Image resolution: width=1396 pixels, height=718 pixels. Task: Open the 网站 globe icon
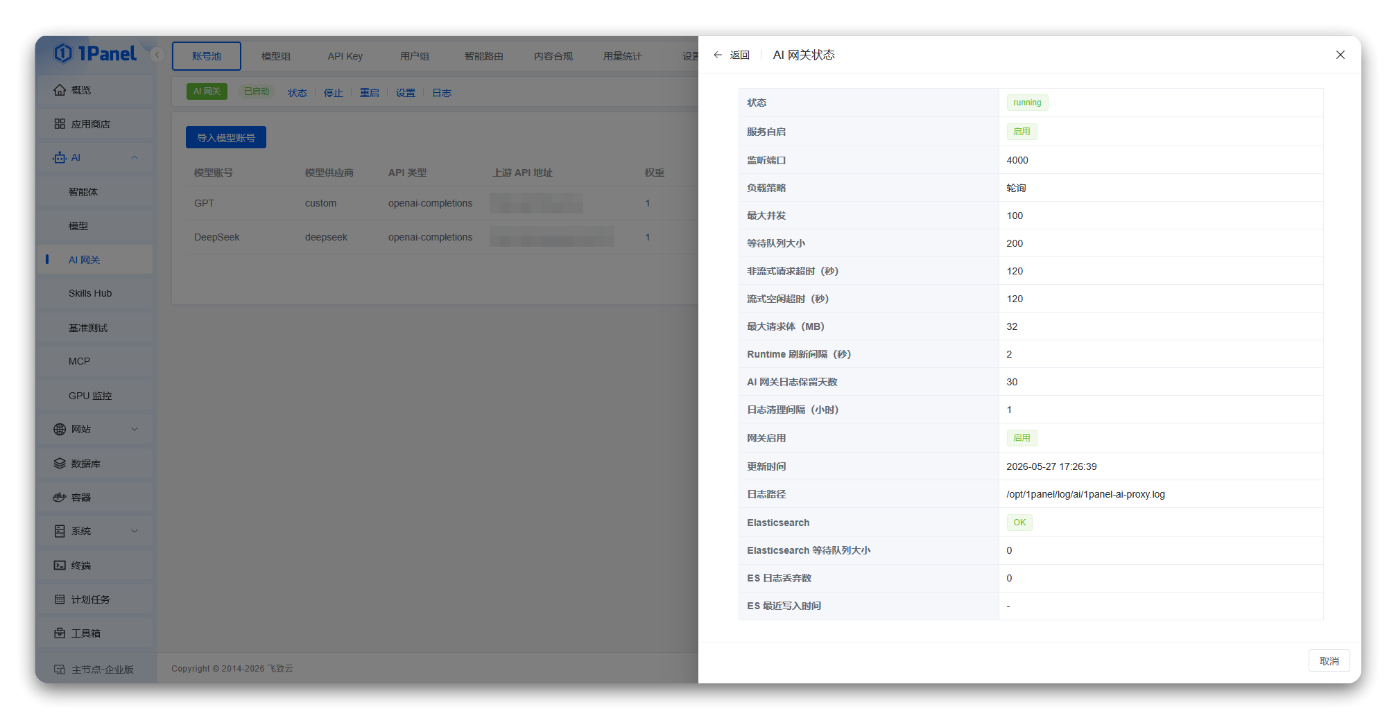[60, 429]
